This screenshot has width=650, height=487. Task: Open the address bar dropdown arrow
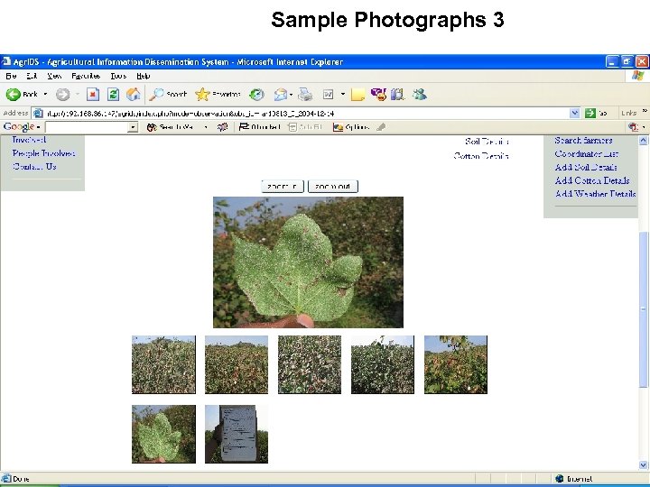point(574,113)
